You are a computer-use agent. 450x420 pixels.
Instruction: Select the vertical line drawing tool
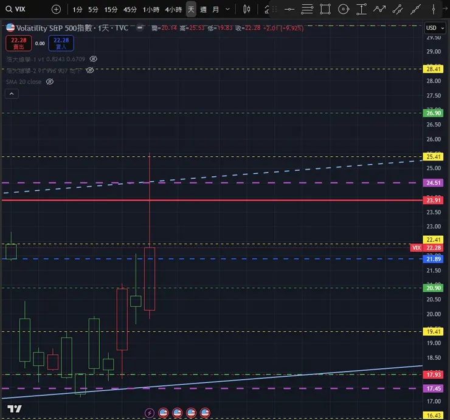pyautogui.click(x=434, y=9)
